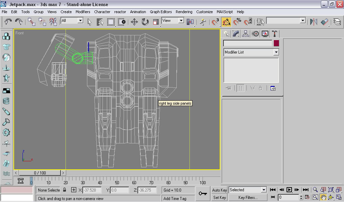Click the Align tool icon

click(325, 22)
